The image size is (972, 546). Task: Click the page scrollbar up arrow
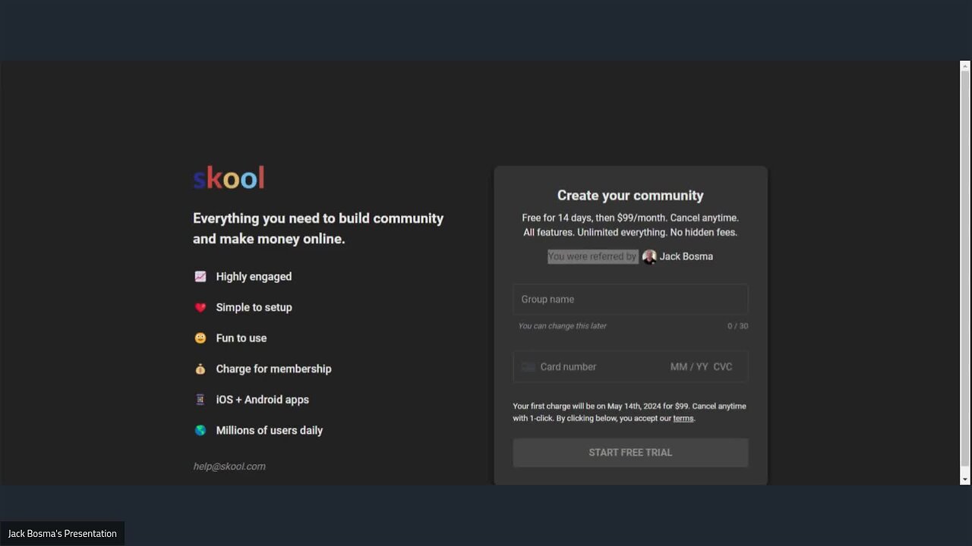[965, 66]
